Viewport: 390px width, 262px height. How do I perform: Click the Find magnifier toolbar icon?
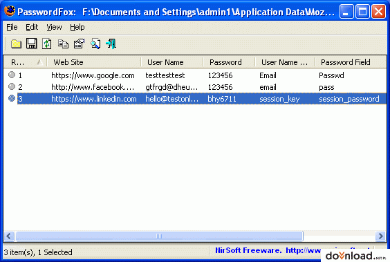click(95, 44)
